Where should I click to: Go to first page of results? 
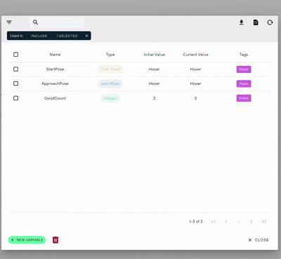pyautogui.click(x=214, y=221)
